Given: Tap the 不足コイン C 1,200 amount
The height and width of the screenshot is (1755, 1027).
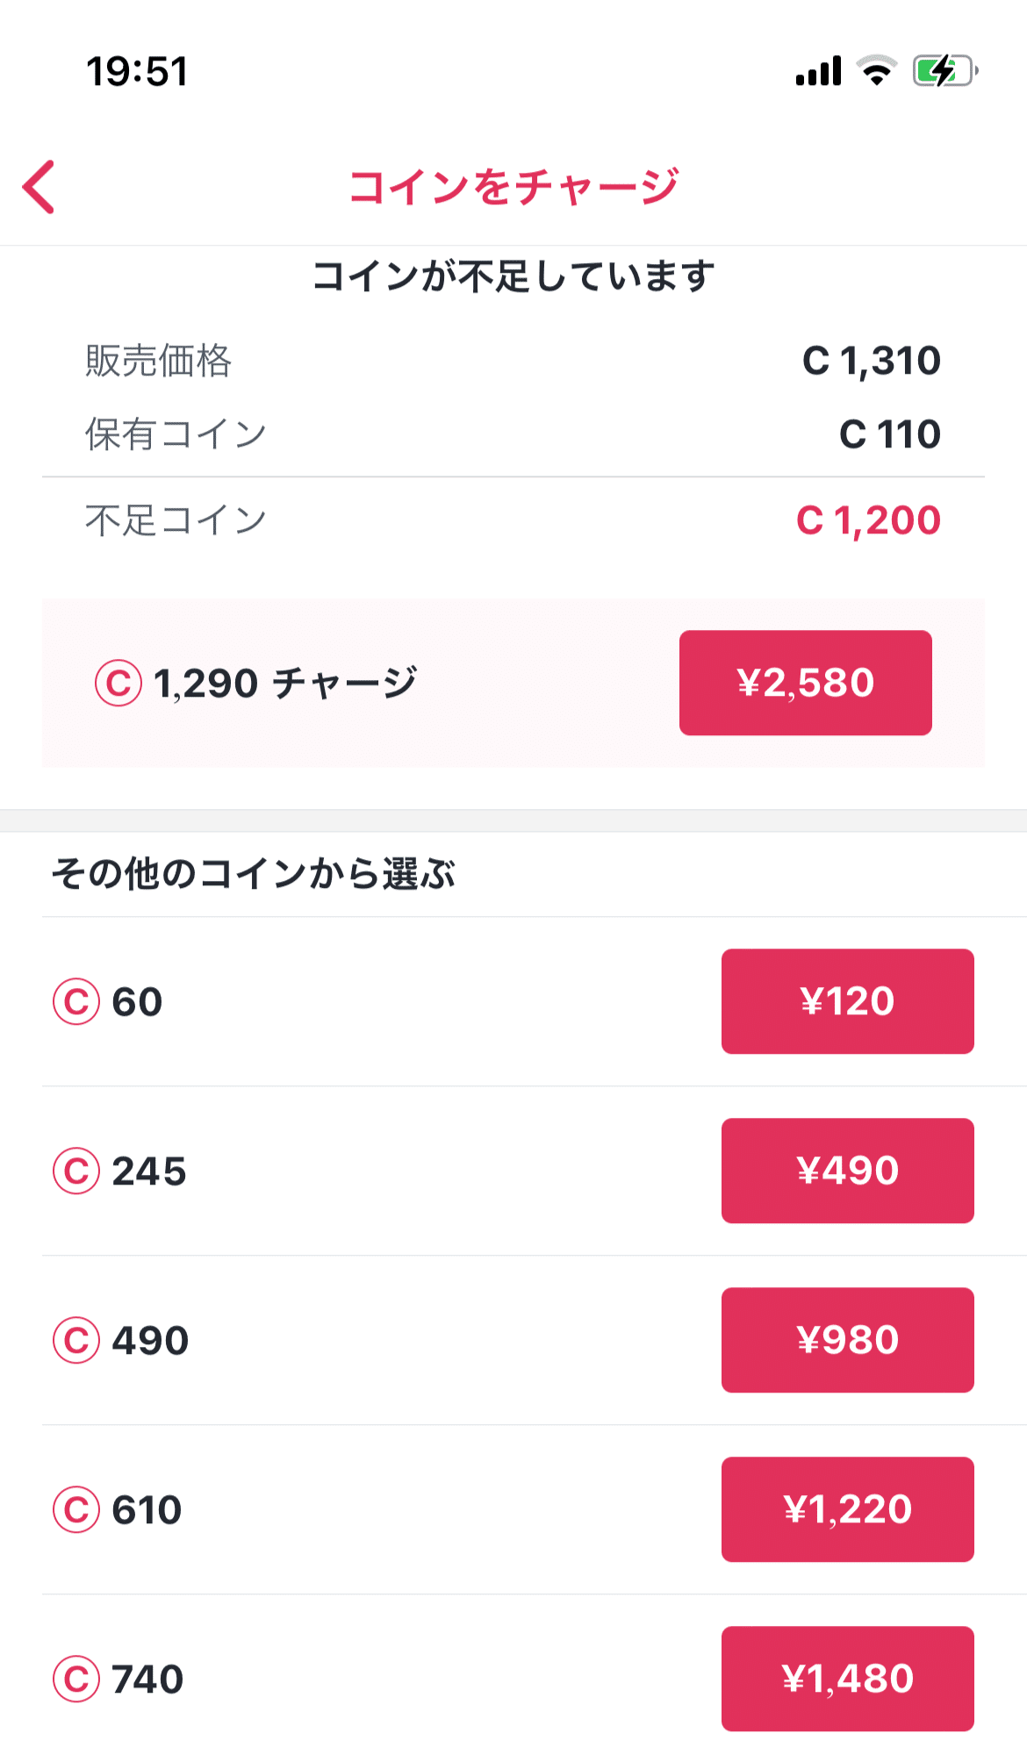Looking at the screenshot, I should tap(867, 520).
